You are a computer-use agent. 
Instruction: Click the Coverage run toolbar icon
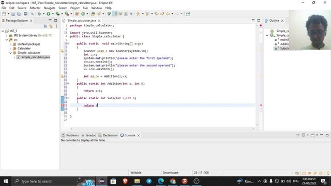(57, 14)
